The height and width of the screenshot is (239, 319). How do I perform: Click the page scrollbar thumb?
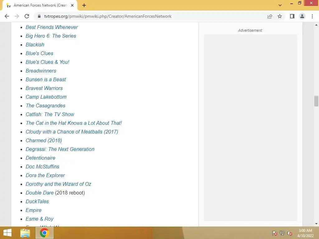coord(316,101)
